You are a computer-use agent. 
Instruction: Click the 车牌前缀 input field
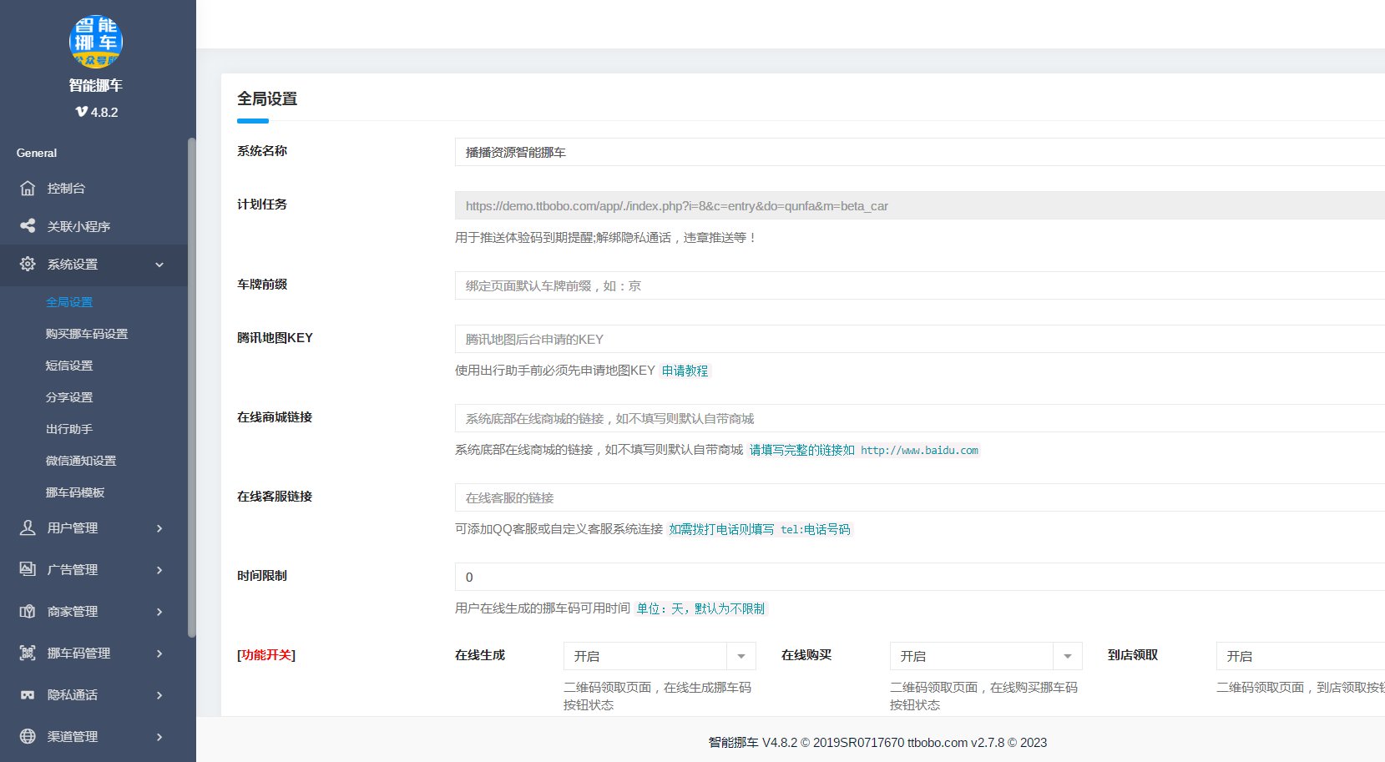click(x=920, y=285)
